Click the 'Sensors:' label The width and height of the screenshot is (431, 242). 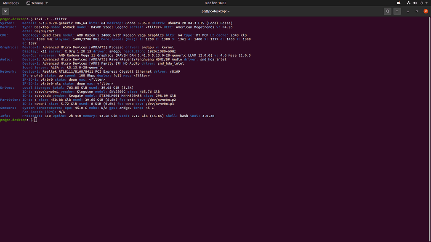8,108
